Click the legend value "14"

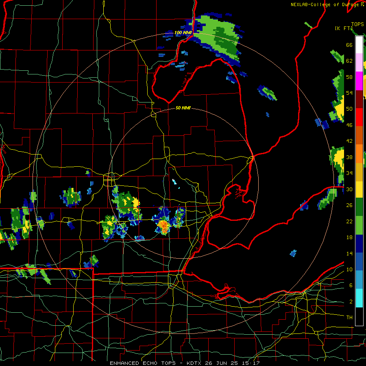pyautogui.click(x=349, y=253)
